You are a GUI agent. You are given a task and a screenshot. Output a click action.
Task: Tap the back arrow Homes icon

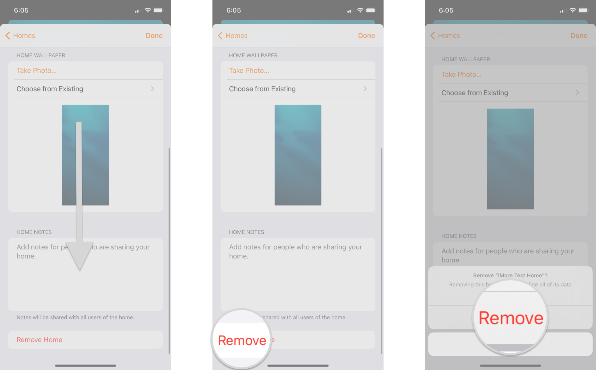coord(19,35)
